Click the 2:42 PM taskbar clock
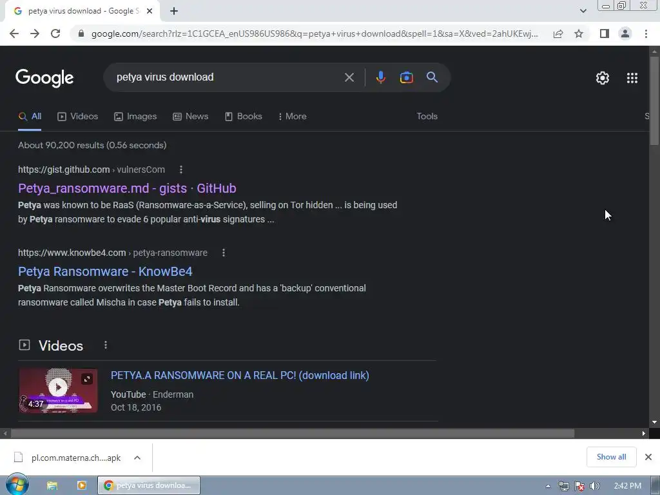 (x=627, y=486)
